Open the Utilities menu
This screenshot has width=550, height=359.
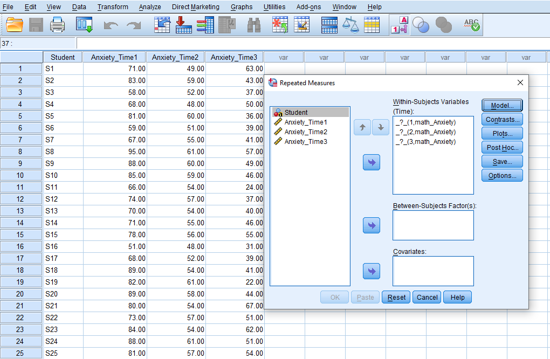[x=274, y=6]
